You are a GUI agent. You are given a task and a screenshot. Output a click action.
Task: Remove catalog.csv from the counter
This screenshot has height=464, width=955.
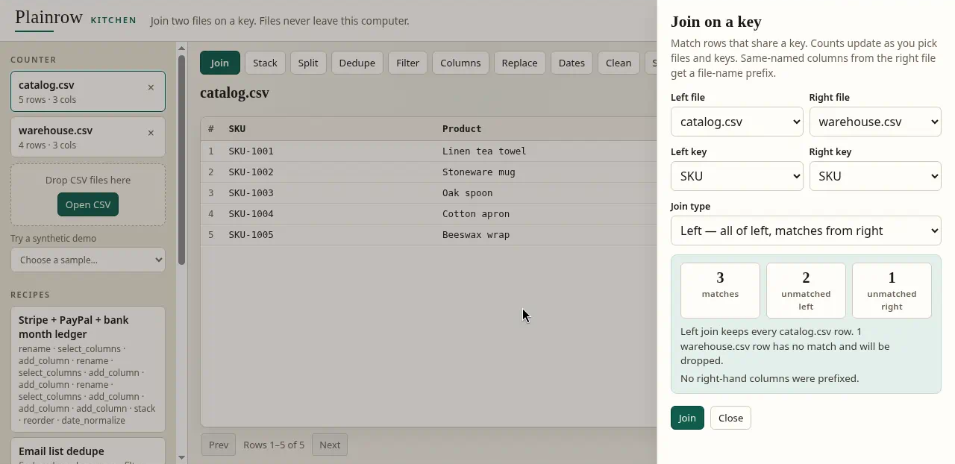tap(151, 87)
